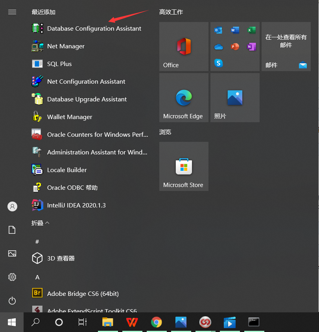The width and height of the screenshot is (319, 332).
Task: Open Movies & TV app on taskbar
Action: (x=230, y=322)
